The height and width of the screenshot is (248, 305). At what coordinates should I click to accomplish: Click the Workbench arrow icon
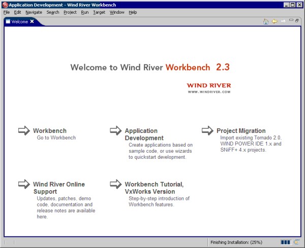(24, 131)
